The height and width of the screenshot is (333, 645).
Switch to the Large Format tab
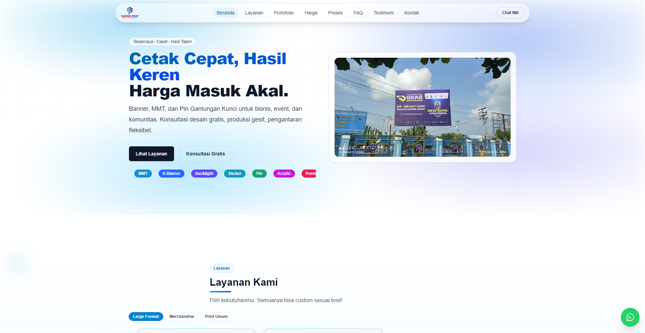[x=146, y=317]
